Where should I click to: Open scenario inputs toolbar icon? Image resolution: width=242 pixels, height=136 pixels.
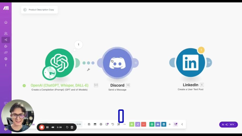(x=95, y=124)
